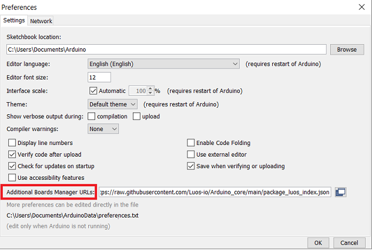Enable Display line numbers checkbox
The width and height of the screenshot is (372, 250).
(12, 143)
